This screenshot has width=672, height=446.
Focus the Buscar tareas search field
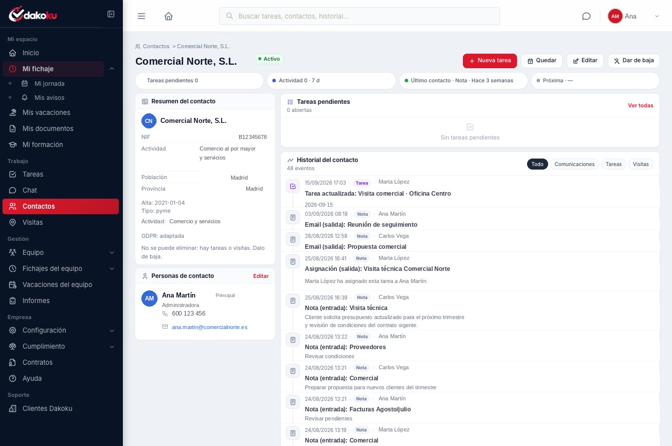click(360, 16)
